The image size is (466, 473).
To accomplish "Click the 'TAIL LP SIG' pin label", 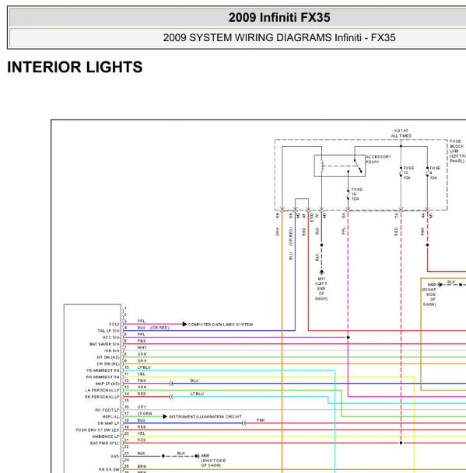I will (108, 331).
